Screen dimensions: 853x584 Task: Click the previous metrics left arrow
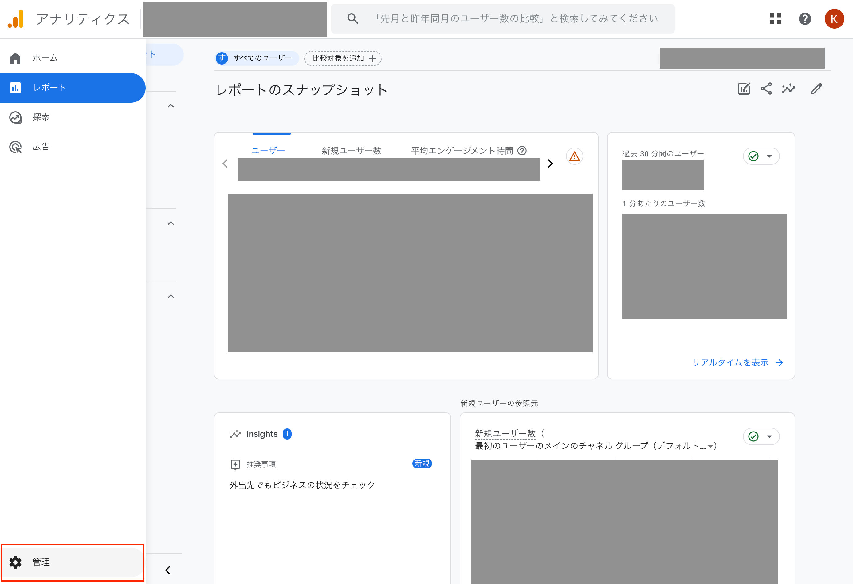coord(225,163)
